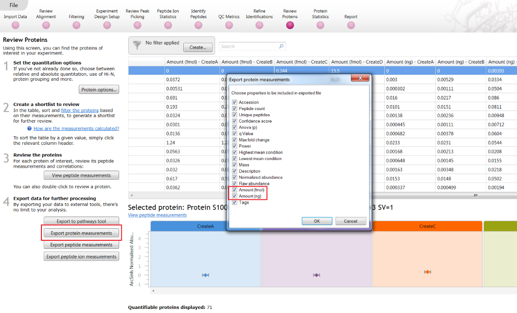The height and width of the screenshot is (313, 517).
Task: Go to the QC Metrics stage label
Action: point(229,17)
